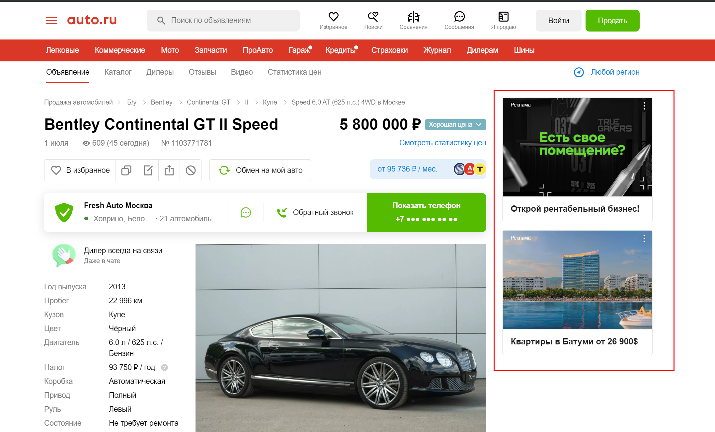The image size is (715, 432).
Task: Click Смотреть статистику цен link
Action: tap(442, 143)
